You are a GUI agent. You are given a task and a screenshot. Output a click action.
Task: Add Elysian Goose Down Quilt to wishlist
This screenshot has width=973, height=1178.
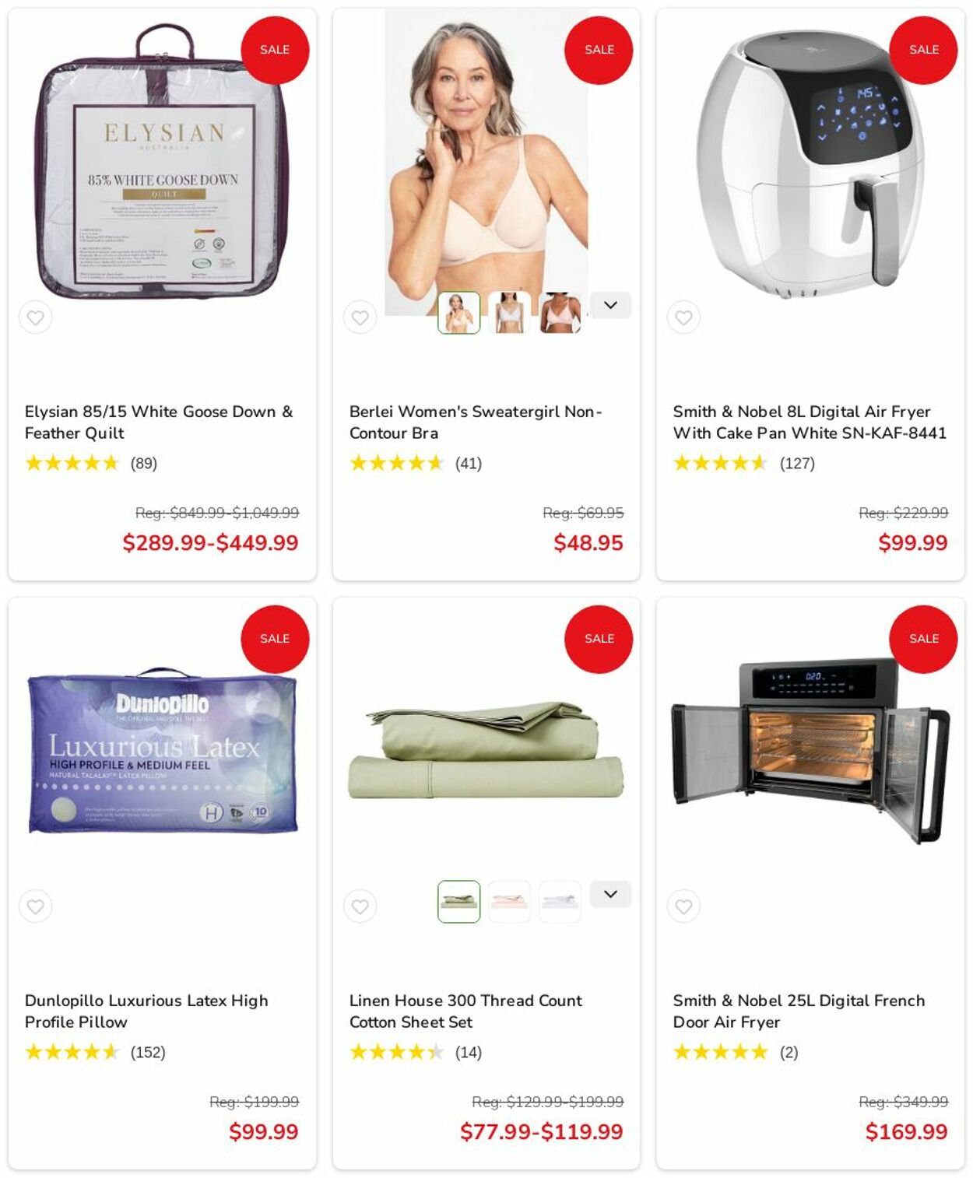36,317
